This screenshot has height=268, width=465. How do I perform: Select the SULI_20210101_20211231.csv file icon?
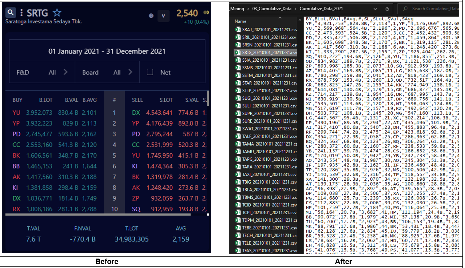[238, 106]
